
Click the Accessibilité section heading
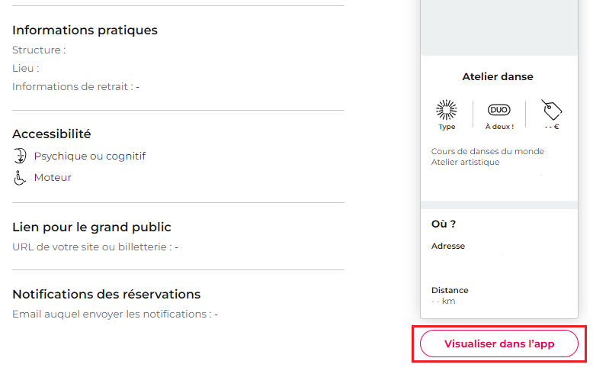tap(51, 134)
